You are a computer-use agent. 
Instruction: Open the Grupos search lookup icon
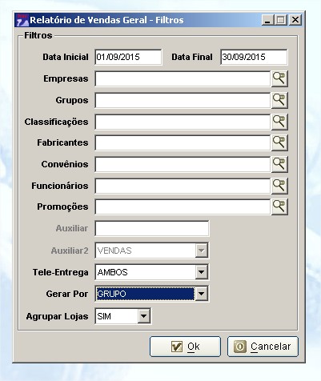point(279,100)
